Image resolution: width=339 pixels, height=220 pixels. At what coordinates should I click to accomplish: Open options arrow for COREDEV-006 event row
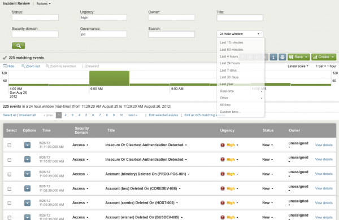[27, 188]
